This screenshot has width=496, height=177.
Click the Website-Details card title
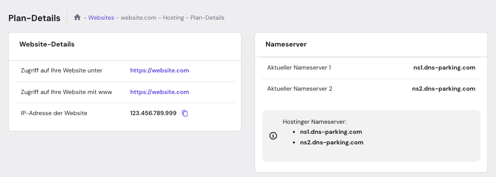(x=47, y=44)
